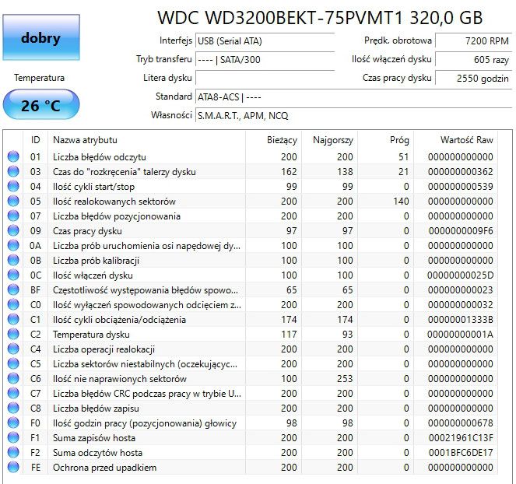
Task: Click the status orb for reallocated sectors row 05
Action: [13, 201]
